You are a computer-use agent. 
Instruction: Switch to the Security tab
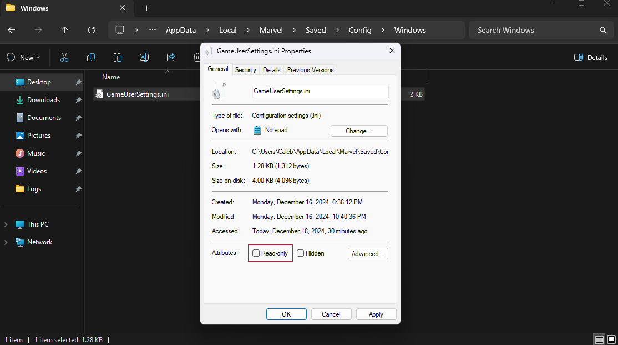click(x=246, y=70)
